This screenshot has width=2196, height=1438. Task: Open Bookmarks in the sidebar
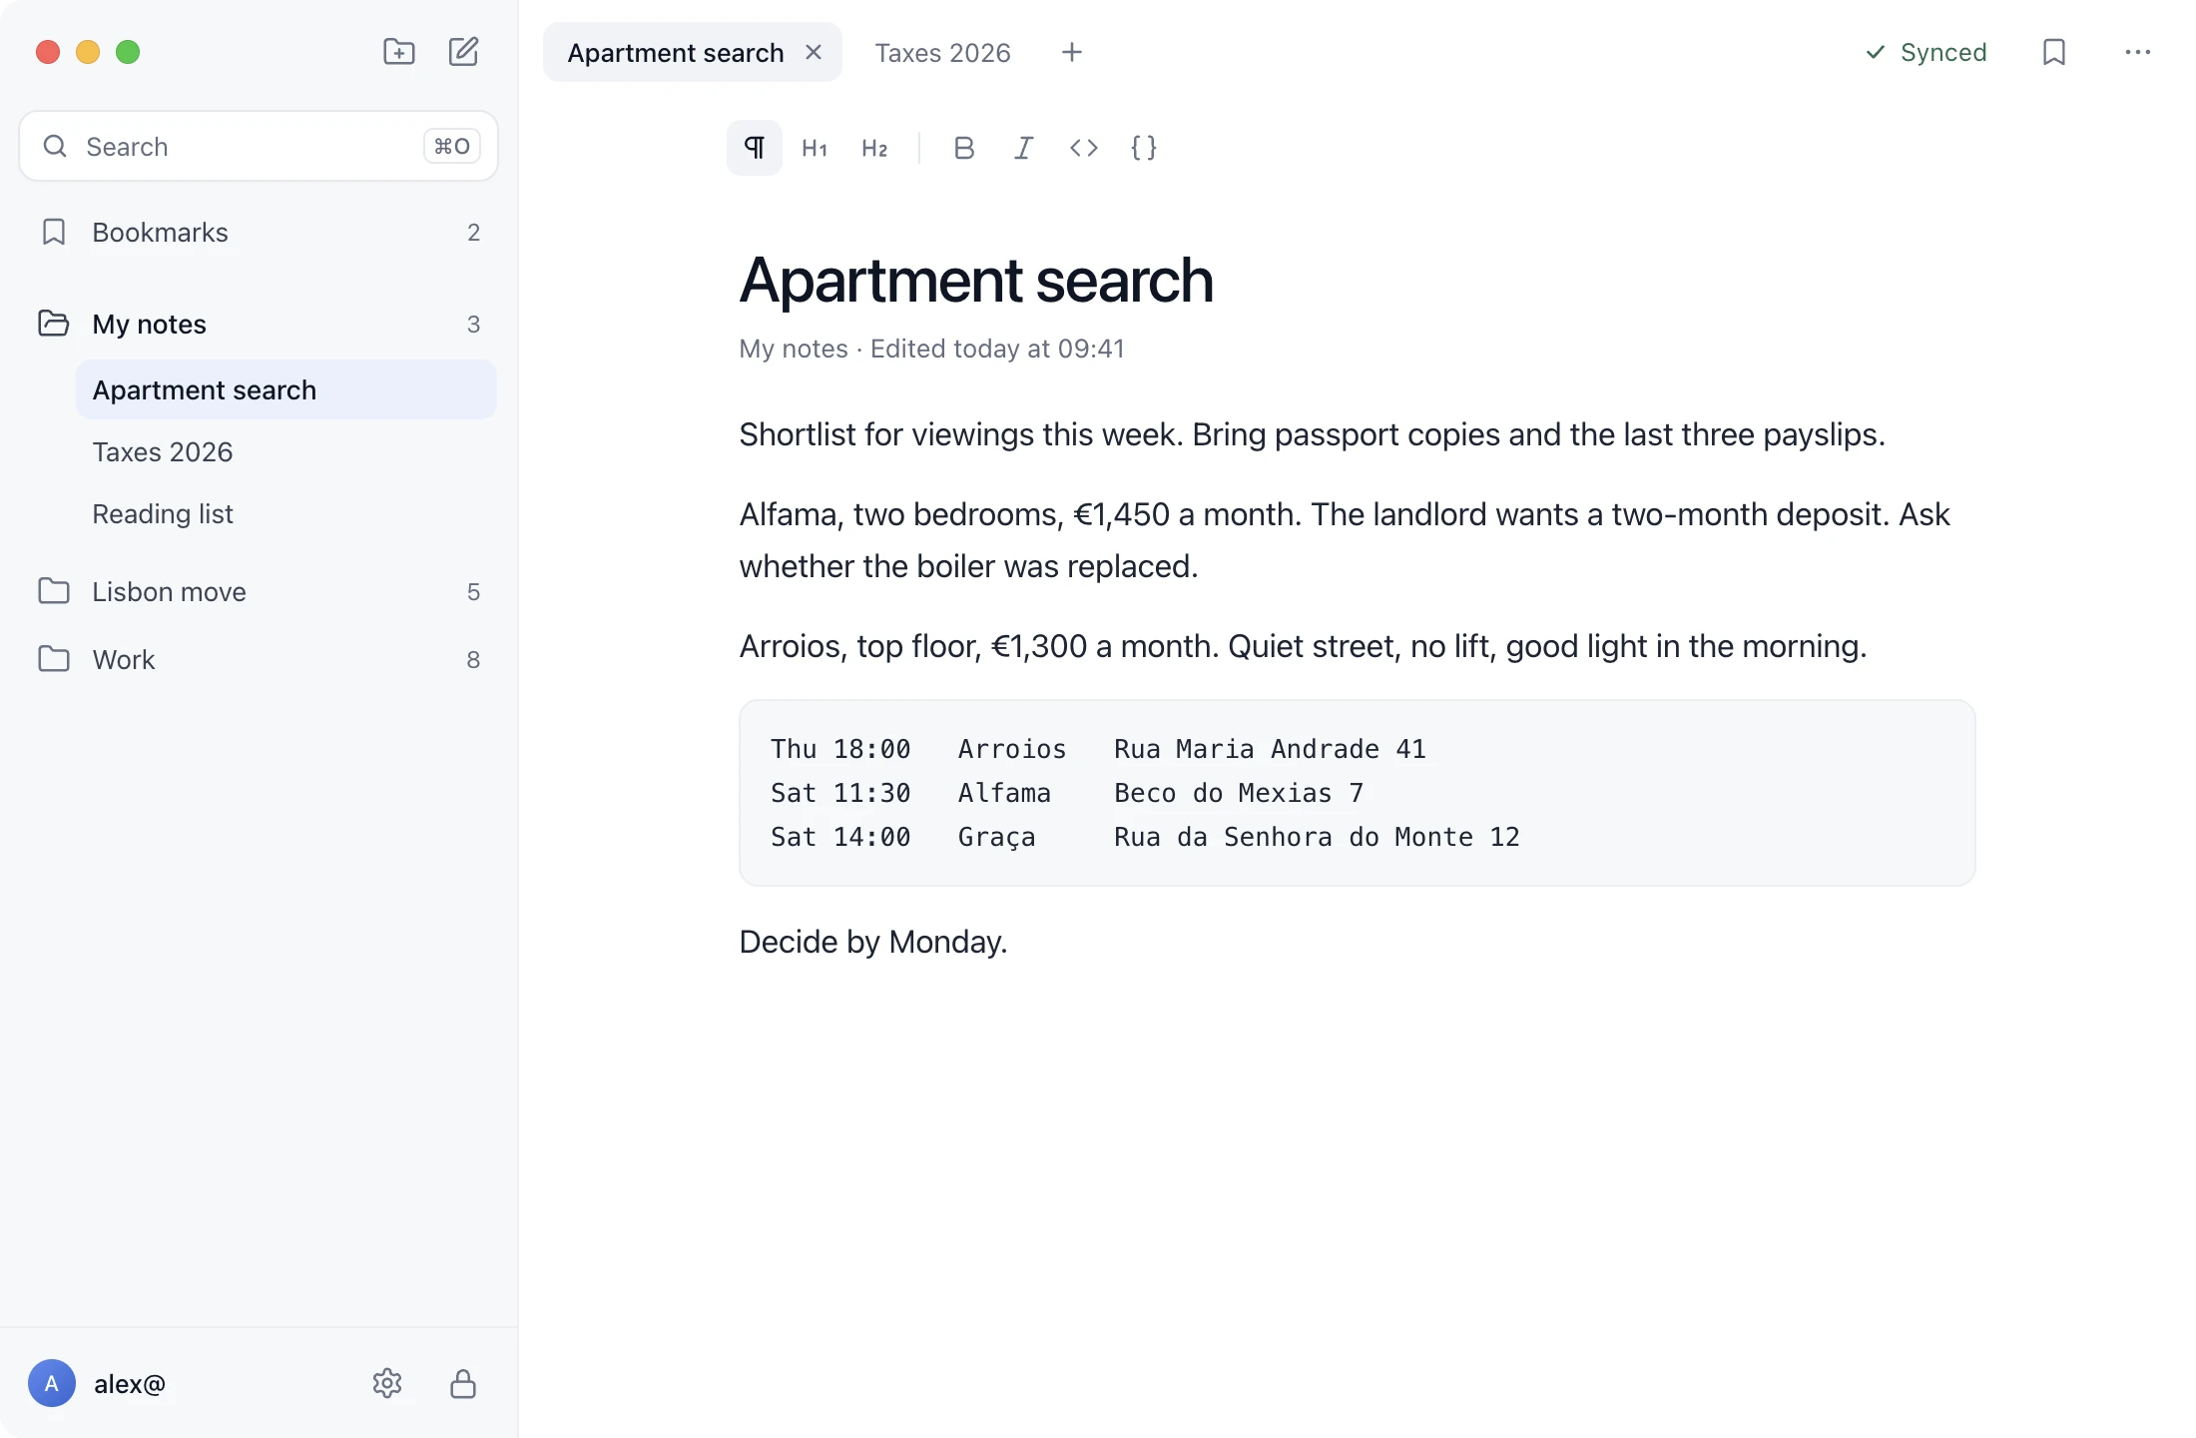259,232
